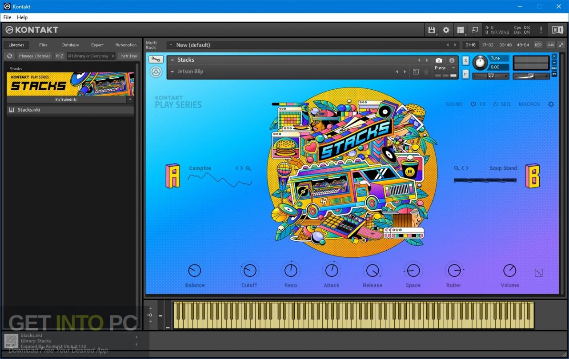Viewport: 569px width, 359px height.
Task: Click the Stacks library banner thumbnail
Action: click(70, 84)
